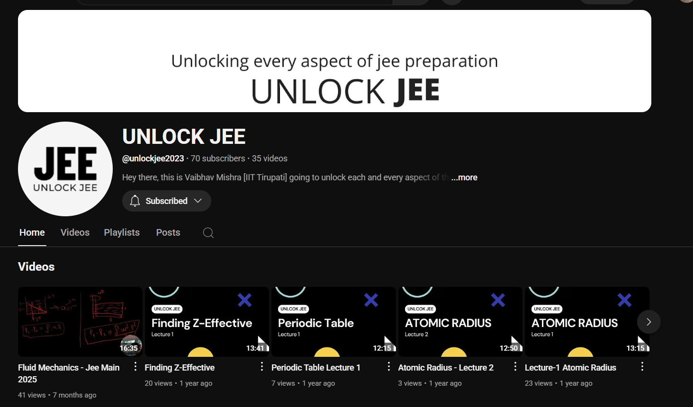This screenshot has height=407, width=693.
Task: Open more options for Fluid Mechanics video
Action: pos(135,366)
